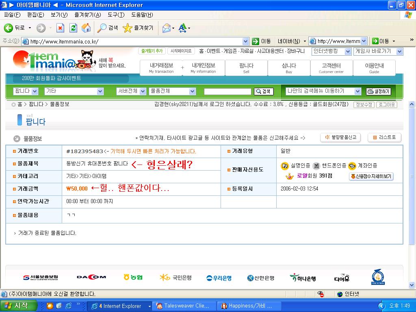This screenshot has width=416, height=312.
Task: Switch to the 삽니다 Buy tab
Action: [x=289, y=68]
